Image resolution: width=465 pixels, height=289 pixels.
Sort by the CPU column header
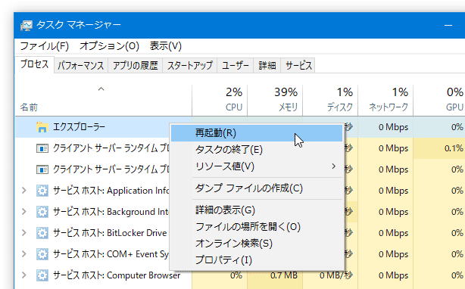[220, 100]
